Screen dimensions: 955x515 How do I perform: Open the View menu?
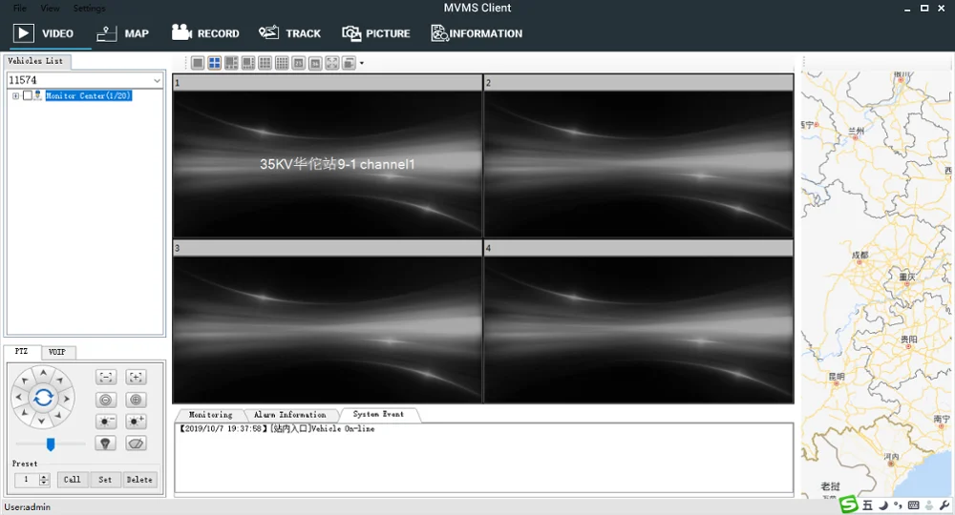(x=50, y=9)
